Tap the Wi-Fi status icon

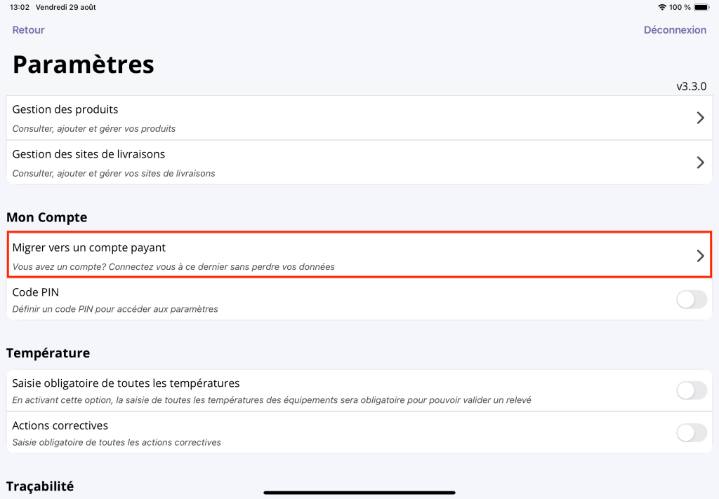[x=661, y=7]
